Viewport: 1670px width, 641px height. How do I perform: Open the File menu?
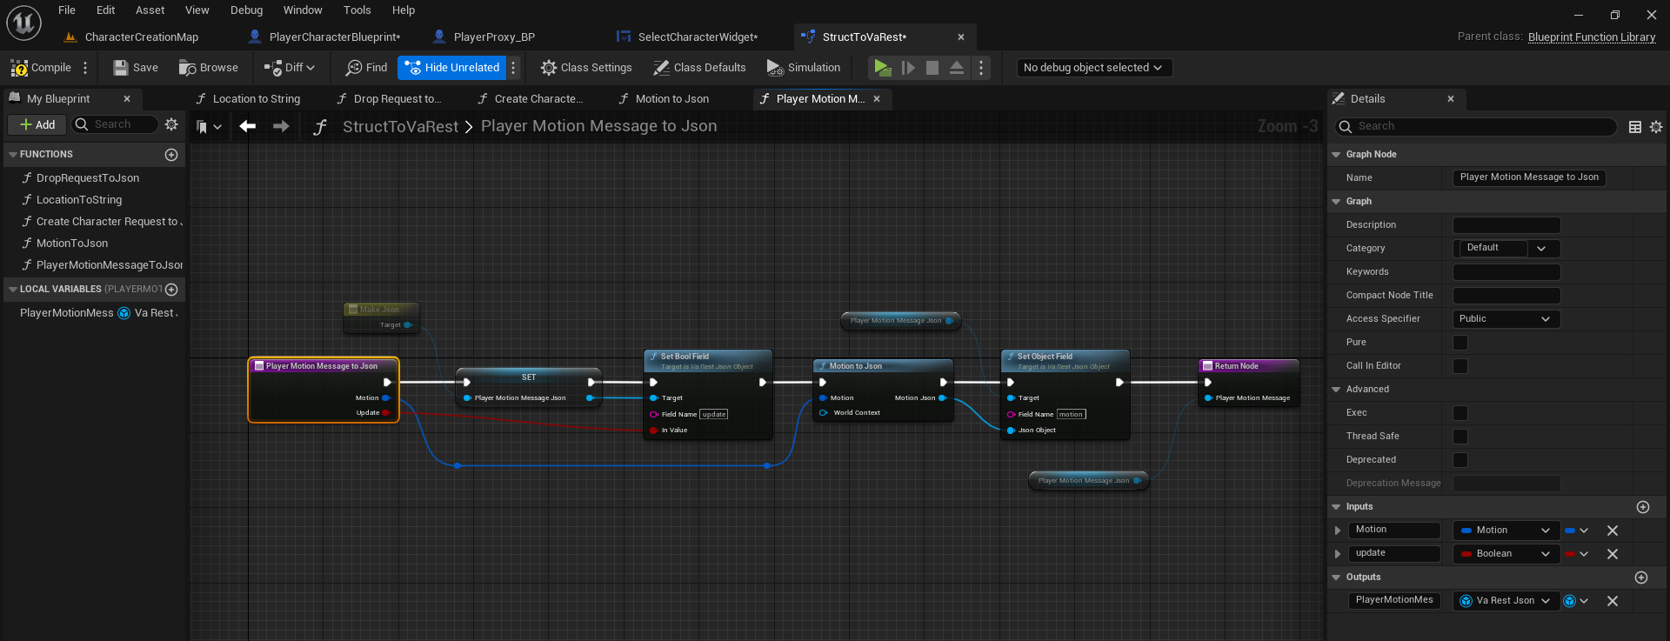point(67,10)
